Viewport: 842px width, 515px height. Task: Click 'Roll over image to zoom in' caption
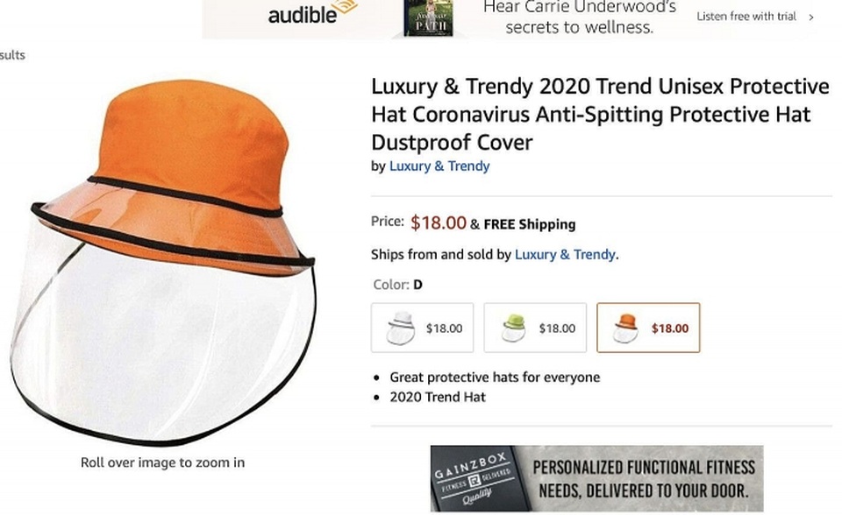162,462
